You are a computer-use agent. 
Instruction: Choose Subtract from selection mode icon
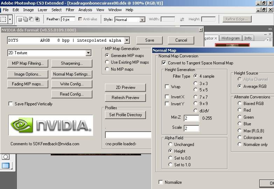tap(31, 19)
